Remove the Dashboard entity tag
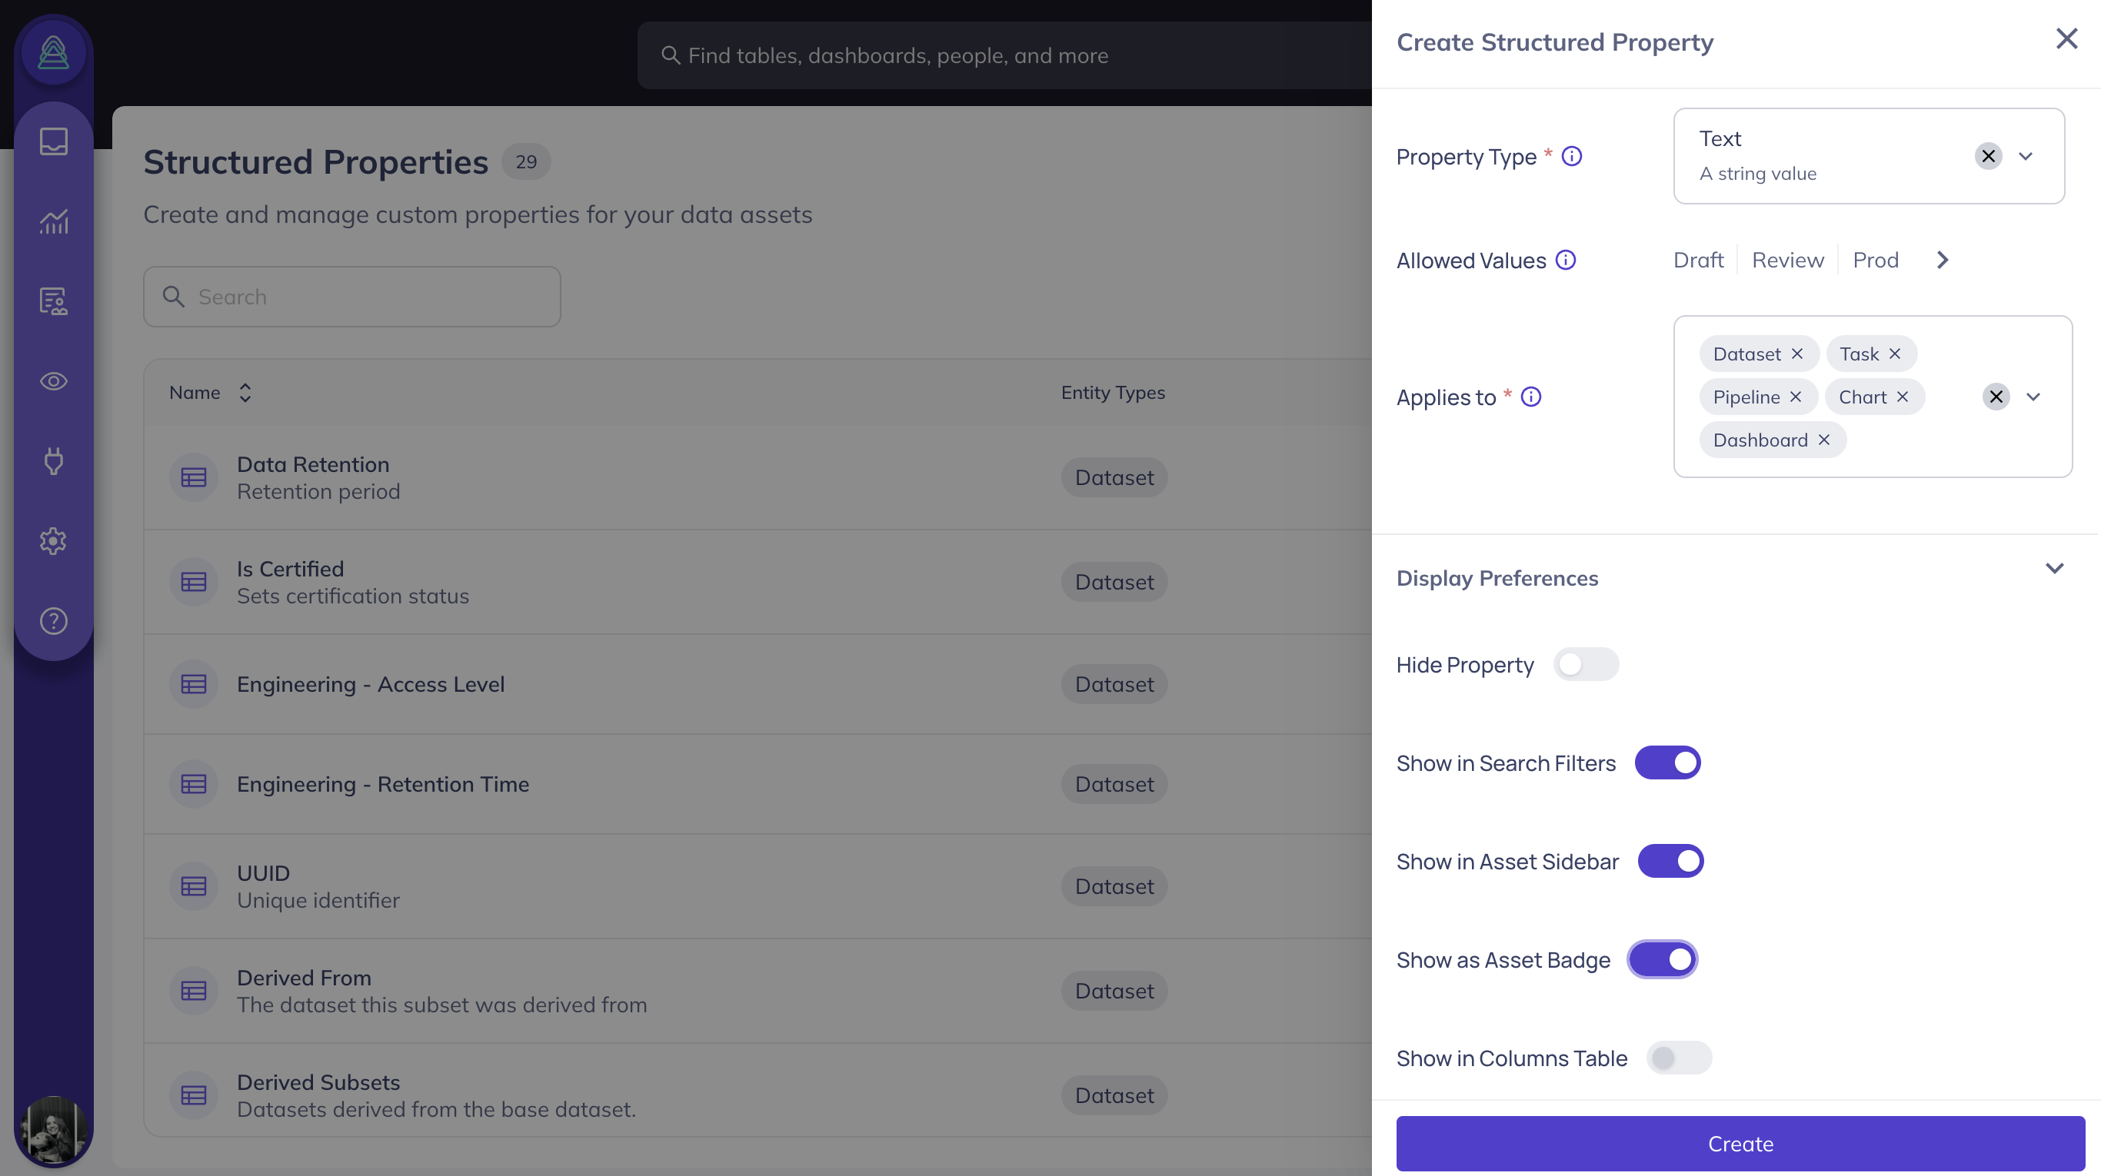 pyautogui.click(x=1823, y=440)
